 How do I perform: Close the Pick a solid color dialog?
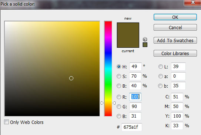(x=192, y=3)
